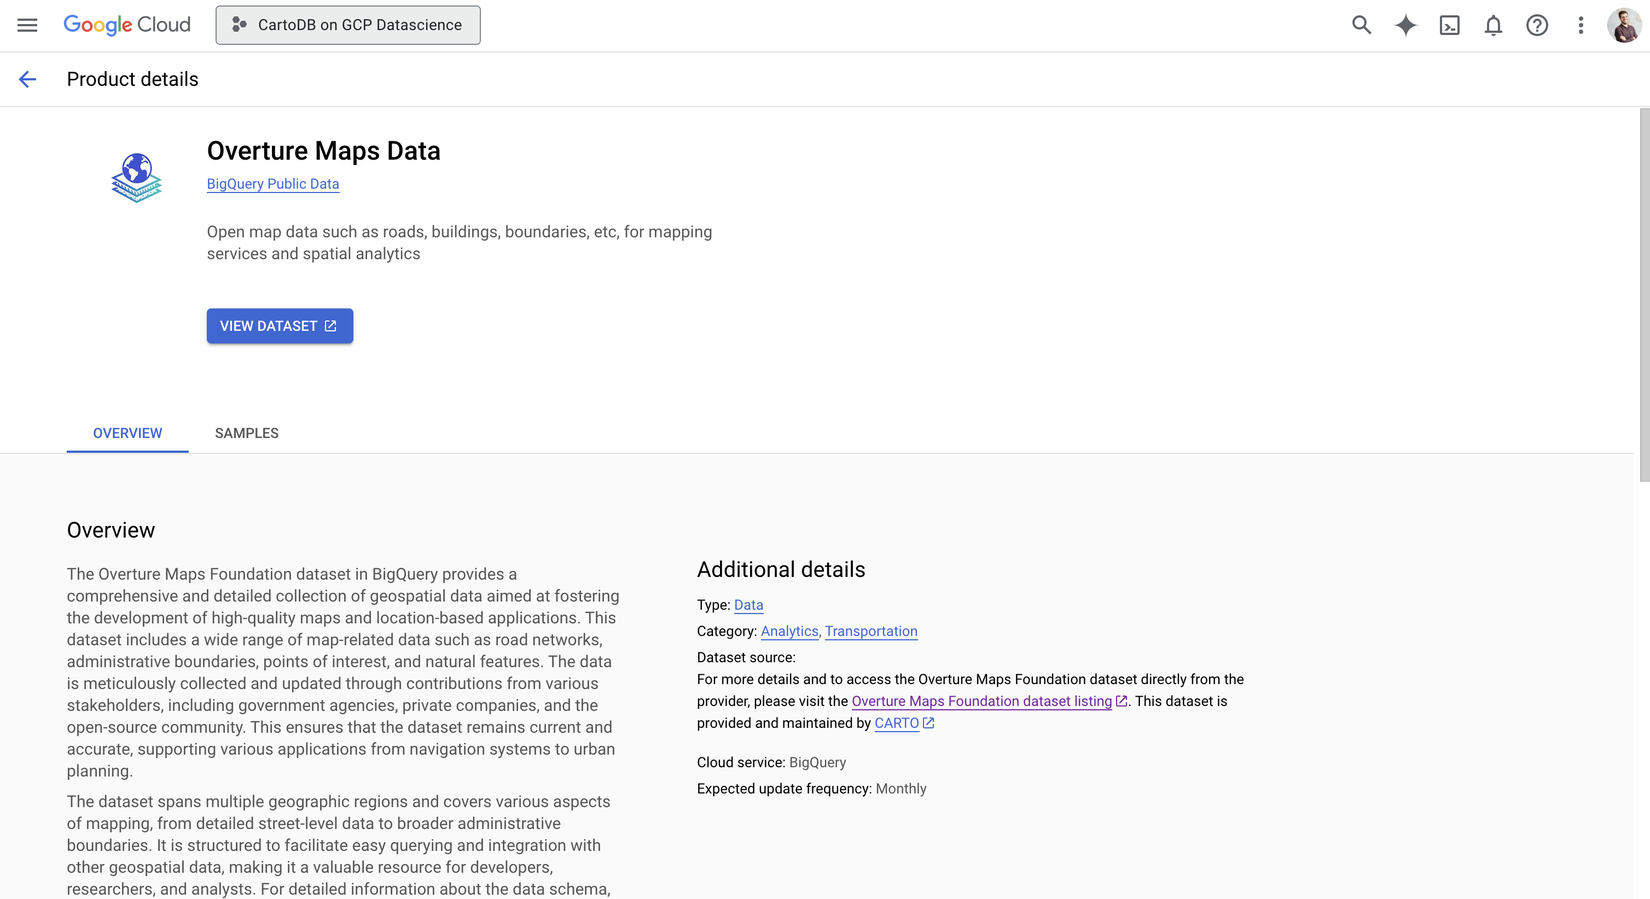Click the 'Cloud service: BigQuery' text
This screenshot has width=1650, height=899.
coord(771,762)
